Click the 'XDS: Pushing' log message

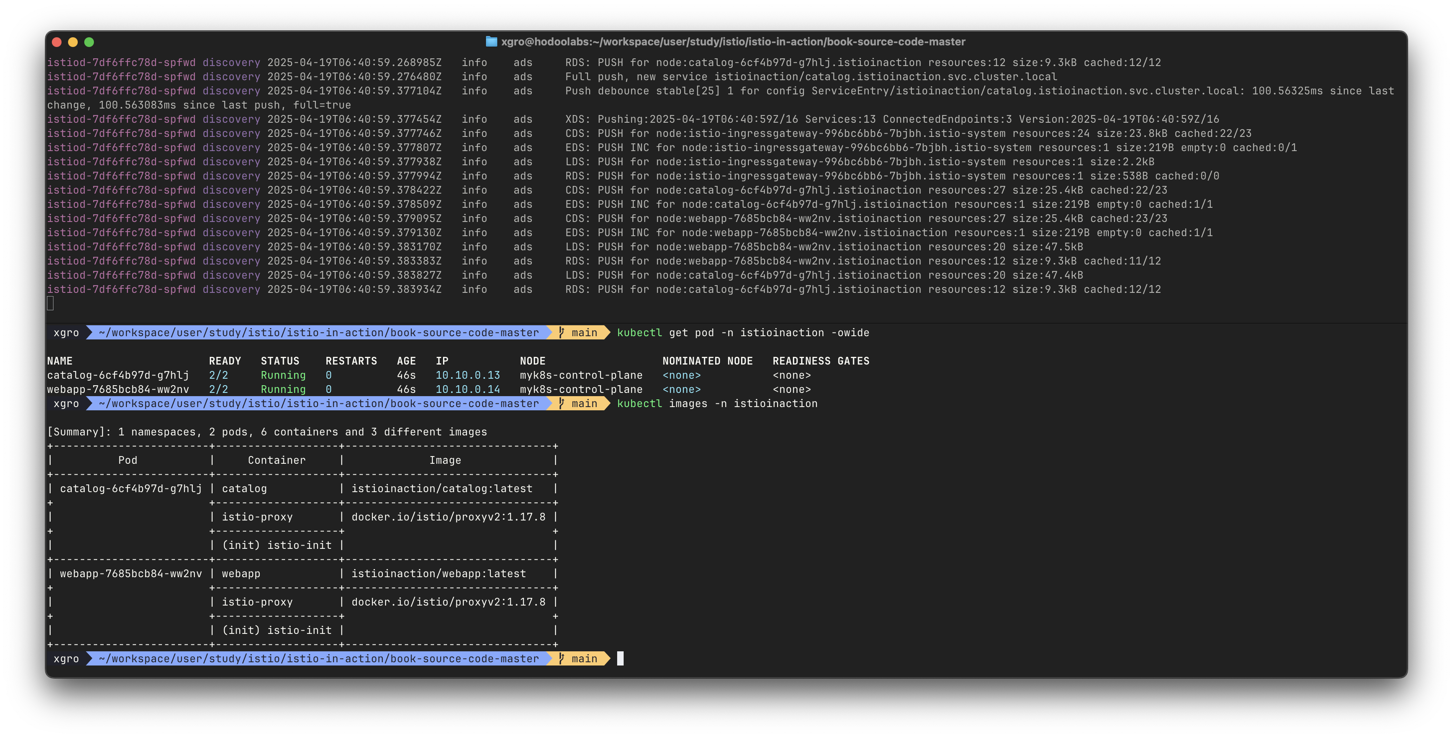click(x=893, y=119)
